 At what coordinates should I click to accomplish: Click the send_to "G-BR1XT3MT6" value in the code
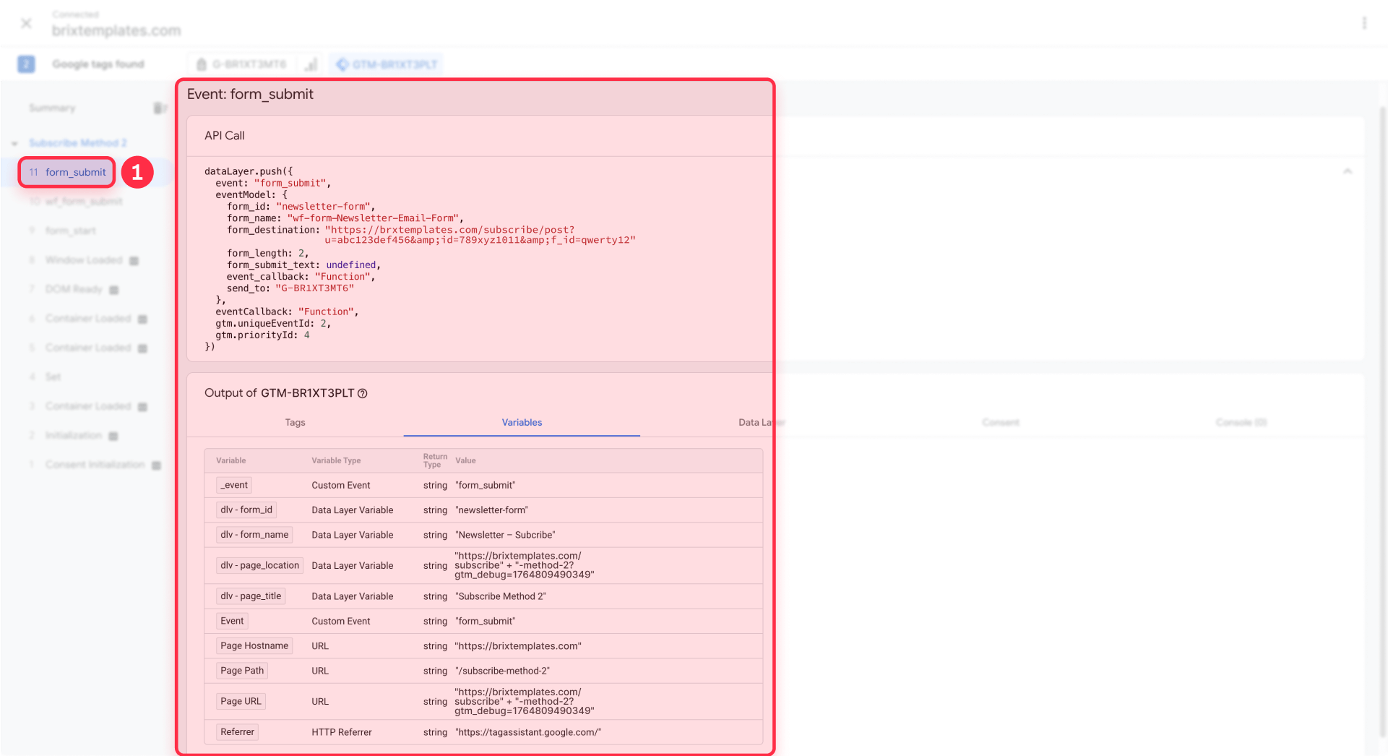tap(314, 288)
